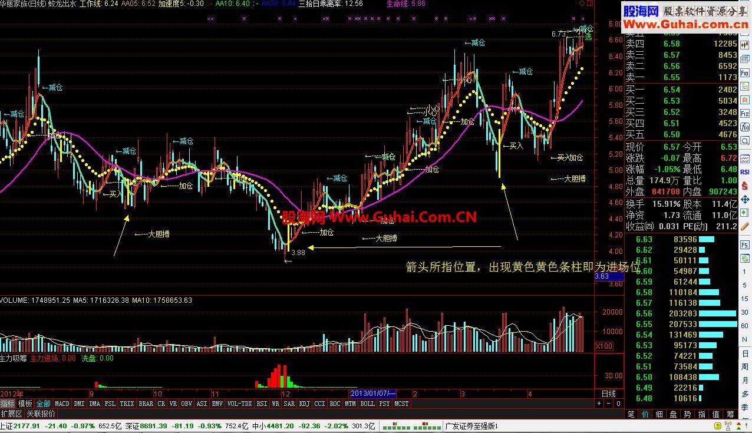Switch to 筹 chip distribution tab
This screenshot has width=752, height=433.
click(731, 414)
